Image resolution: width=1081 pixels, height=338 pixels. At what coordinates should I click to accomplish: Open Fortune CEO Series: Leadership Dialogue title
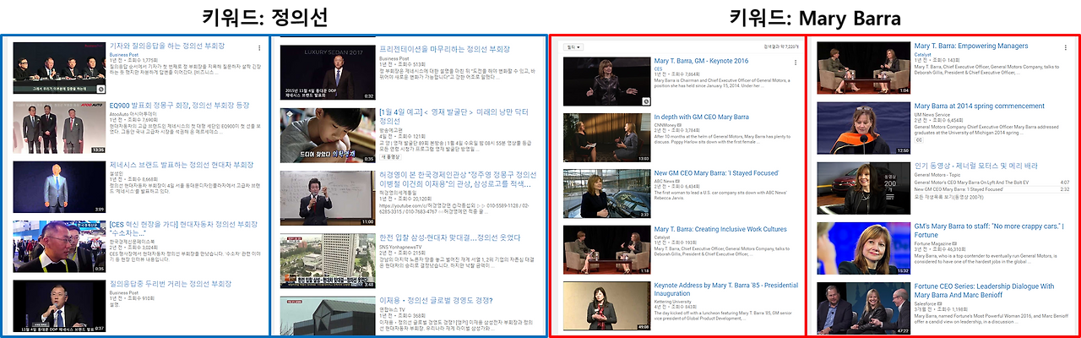[985, 291]
